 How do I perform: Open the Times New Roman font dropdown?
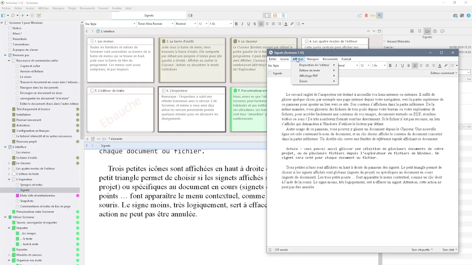point(155,24)
